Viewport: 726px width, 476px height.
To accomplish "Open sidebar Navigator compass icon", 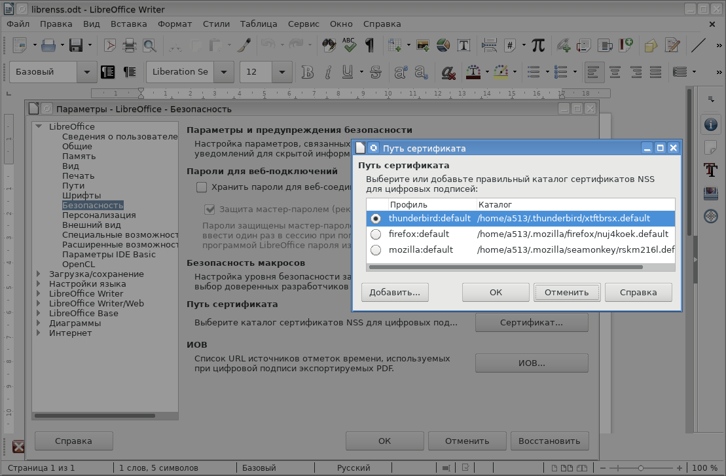I will [711, 216].
